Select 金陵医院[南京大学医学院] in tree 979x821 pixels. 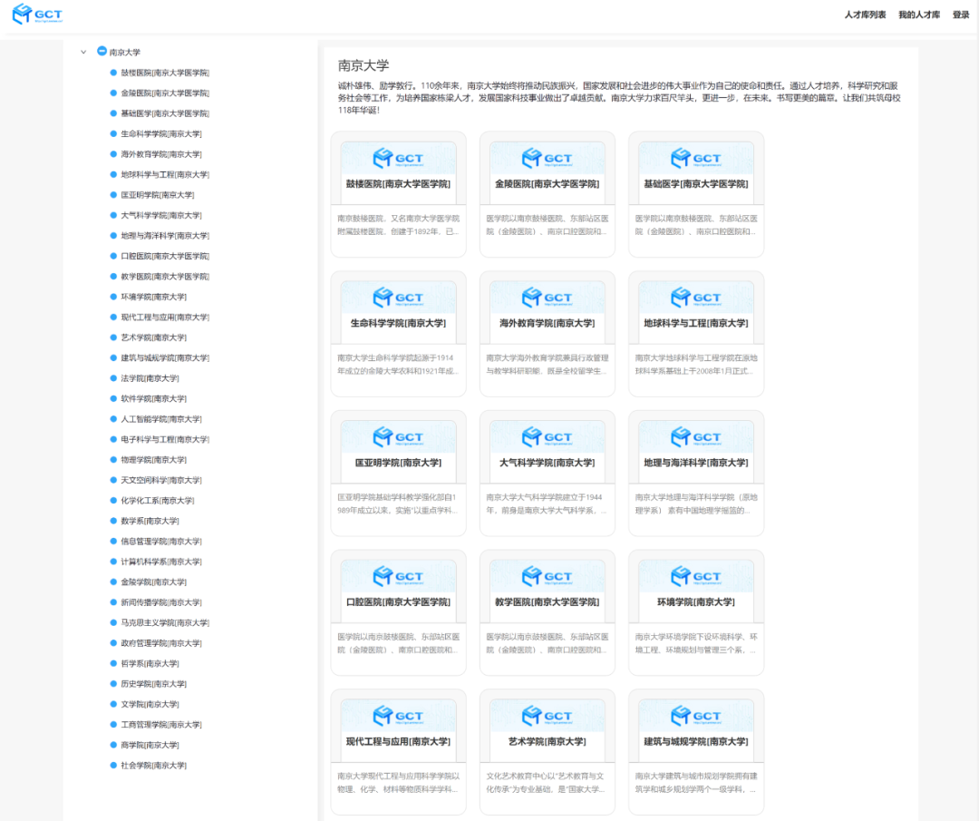pyautogui.click(x=165, y=93)
